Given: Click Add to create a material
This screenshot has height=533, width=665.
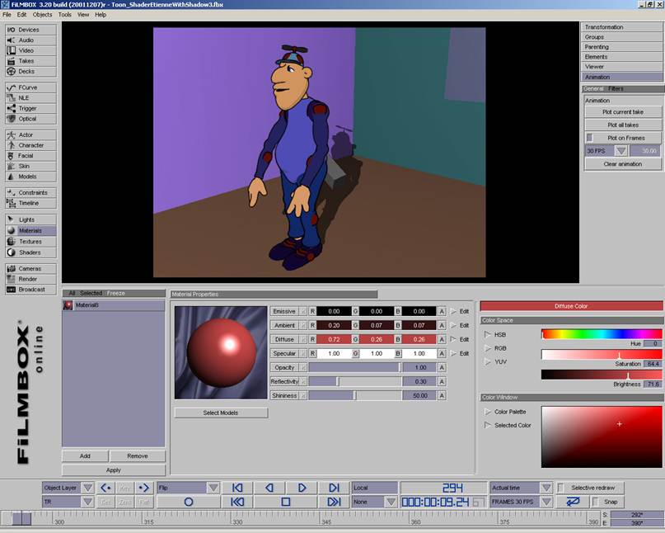Looking at the screenshot, I should click(x=85, y=456).
